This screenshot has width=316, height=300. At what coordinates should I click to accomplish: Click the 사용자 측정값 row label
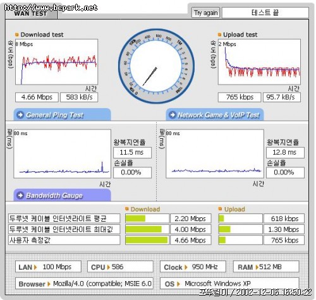[x=64, y=240]
